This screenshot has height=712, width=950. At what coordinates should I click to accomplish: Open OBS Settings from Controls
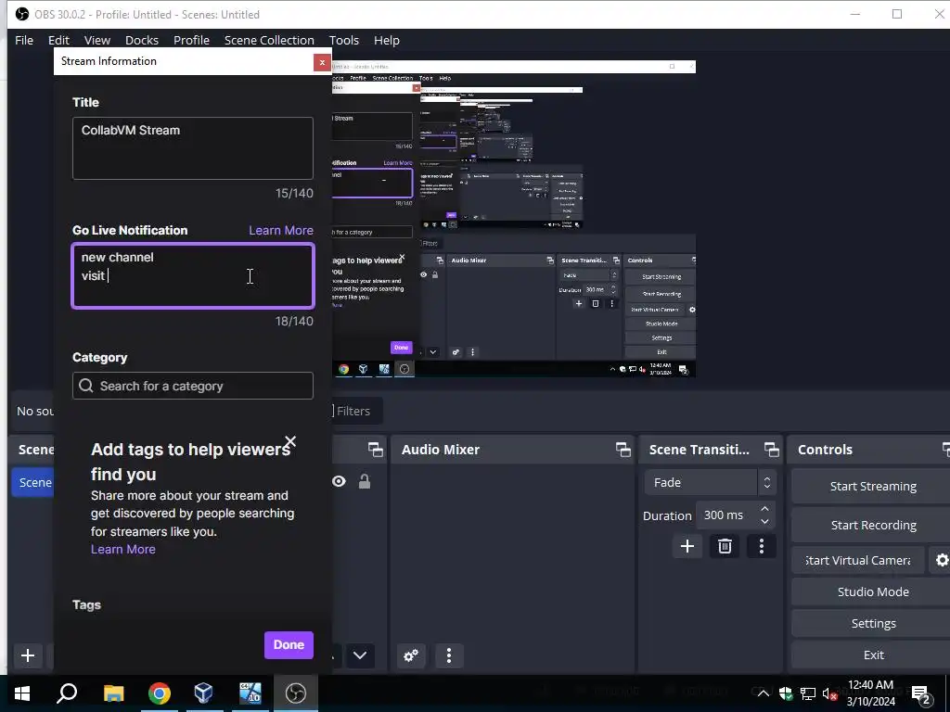tap(872, 624)
